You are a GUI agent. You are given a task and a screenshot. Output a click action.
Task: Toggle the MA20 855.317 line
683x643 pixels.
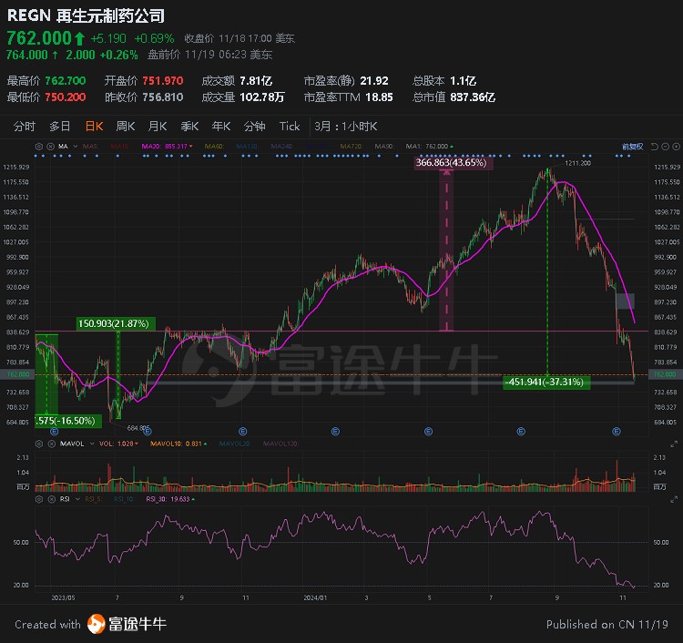(x=167, y=147)
